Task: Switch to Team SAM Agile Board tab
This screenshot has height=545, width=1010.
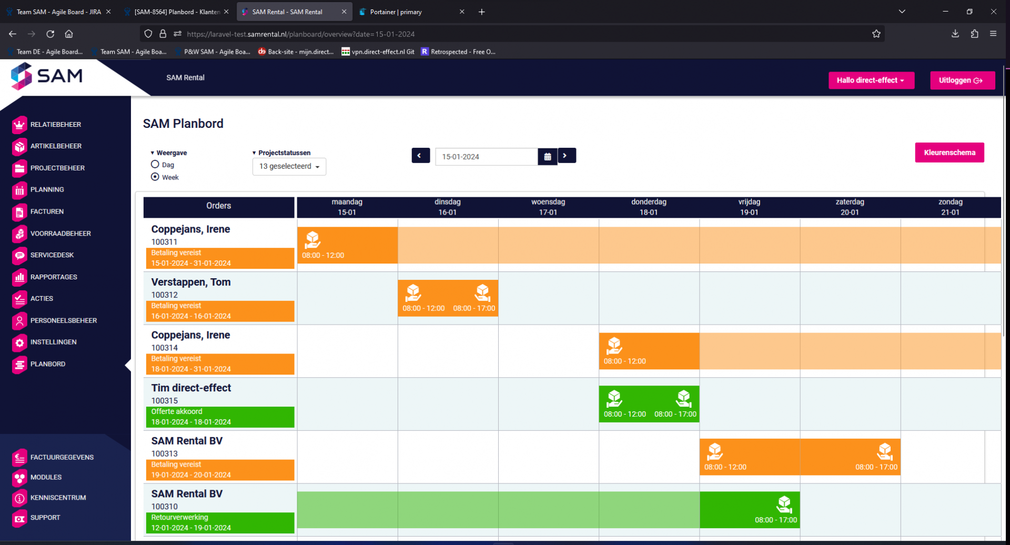Action: (x=58, y=12)
